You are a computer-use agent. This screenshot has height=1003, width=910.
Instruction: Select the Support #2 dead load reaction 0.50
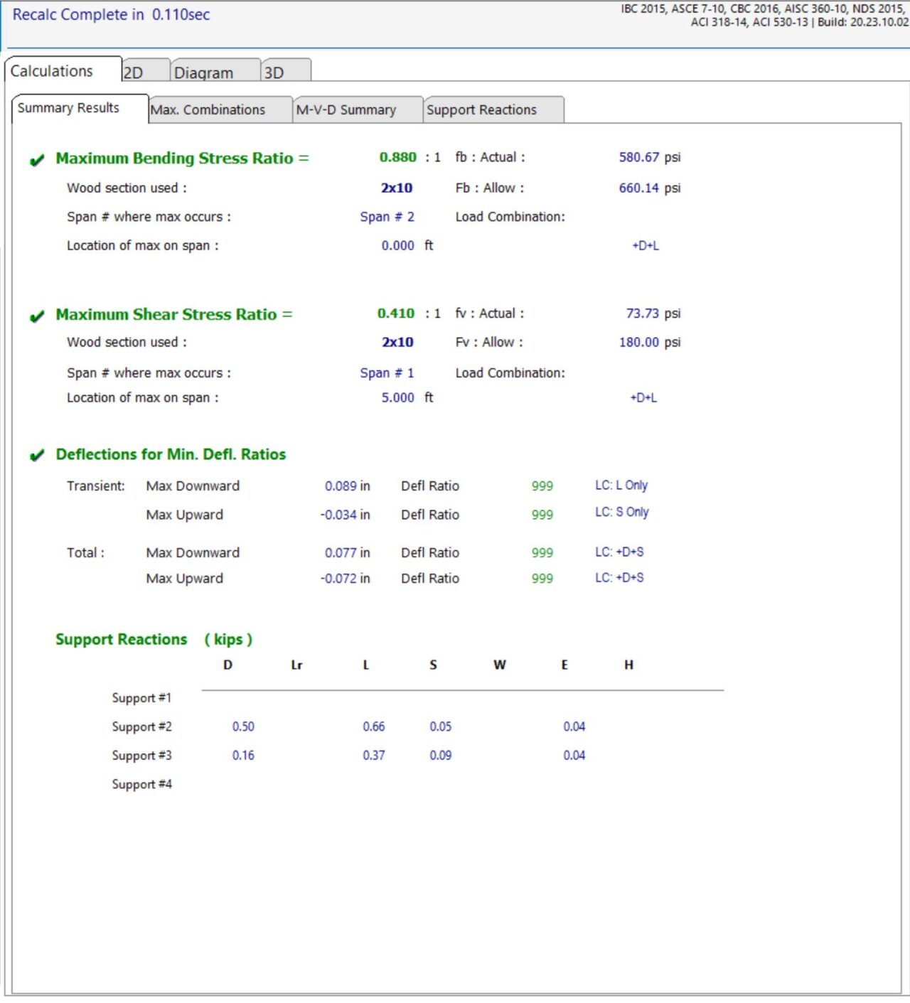245,726
